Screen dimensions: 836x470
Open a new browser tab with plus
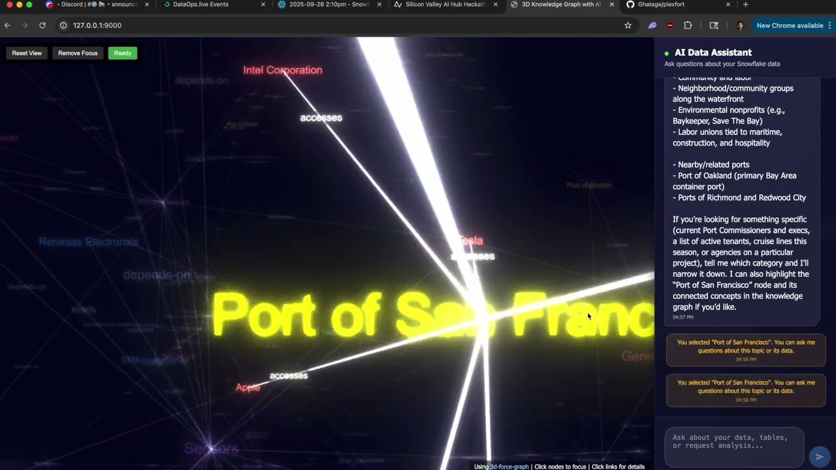745,5
